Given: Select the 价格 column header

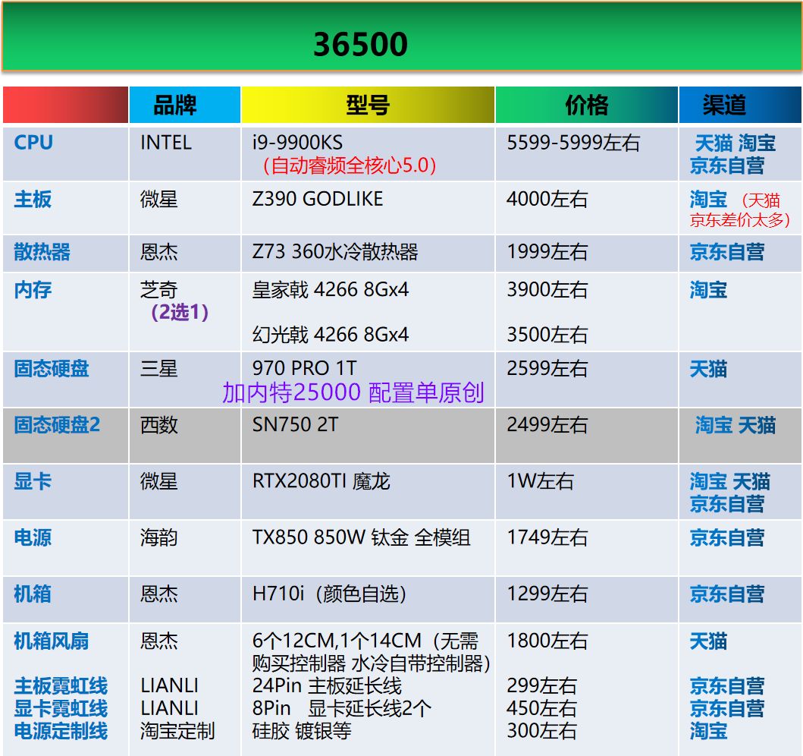Looking at the screenshot, I should tap(586, 105).
